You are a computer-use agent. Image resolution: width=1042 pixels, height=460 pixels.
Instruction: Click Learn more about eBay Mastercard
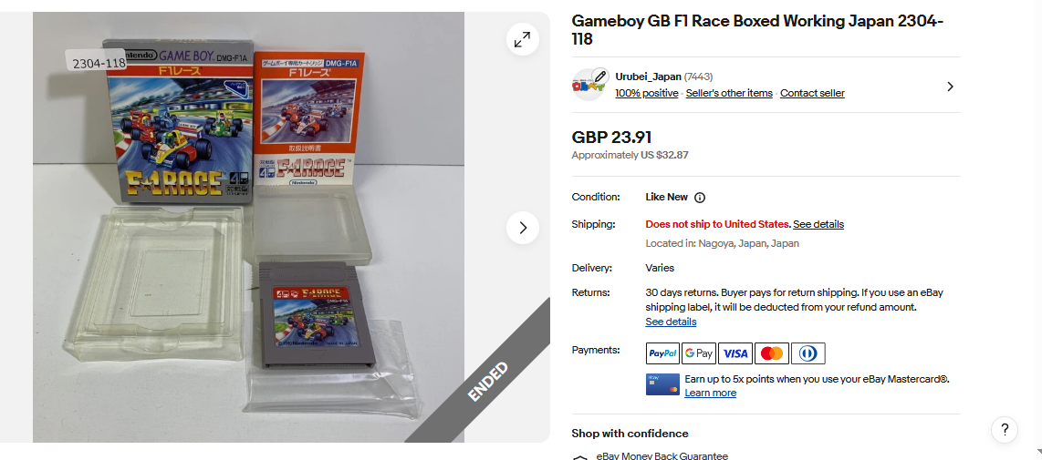[x=711, y=393]
